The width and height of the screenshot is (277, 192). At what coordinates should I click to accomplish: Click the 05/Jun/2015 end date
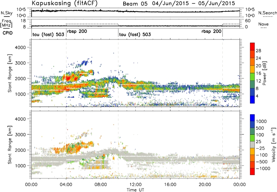click(x=217, y=3)
